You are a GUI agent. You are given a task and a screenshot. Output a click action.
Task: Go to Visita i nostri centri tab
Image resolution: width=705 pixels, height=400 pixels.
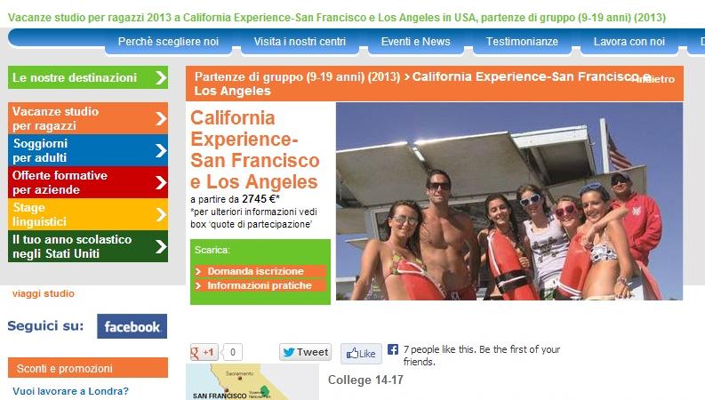(x=300, y=42)
